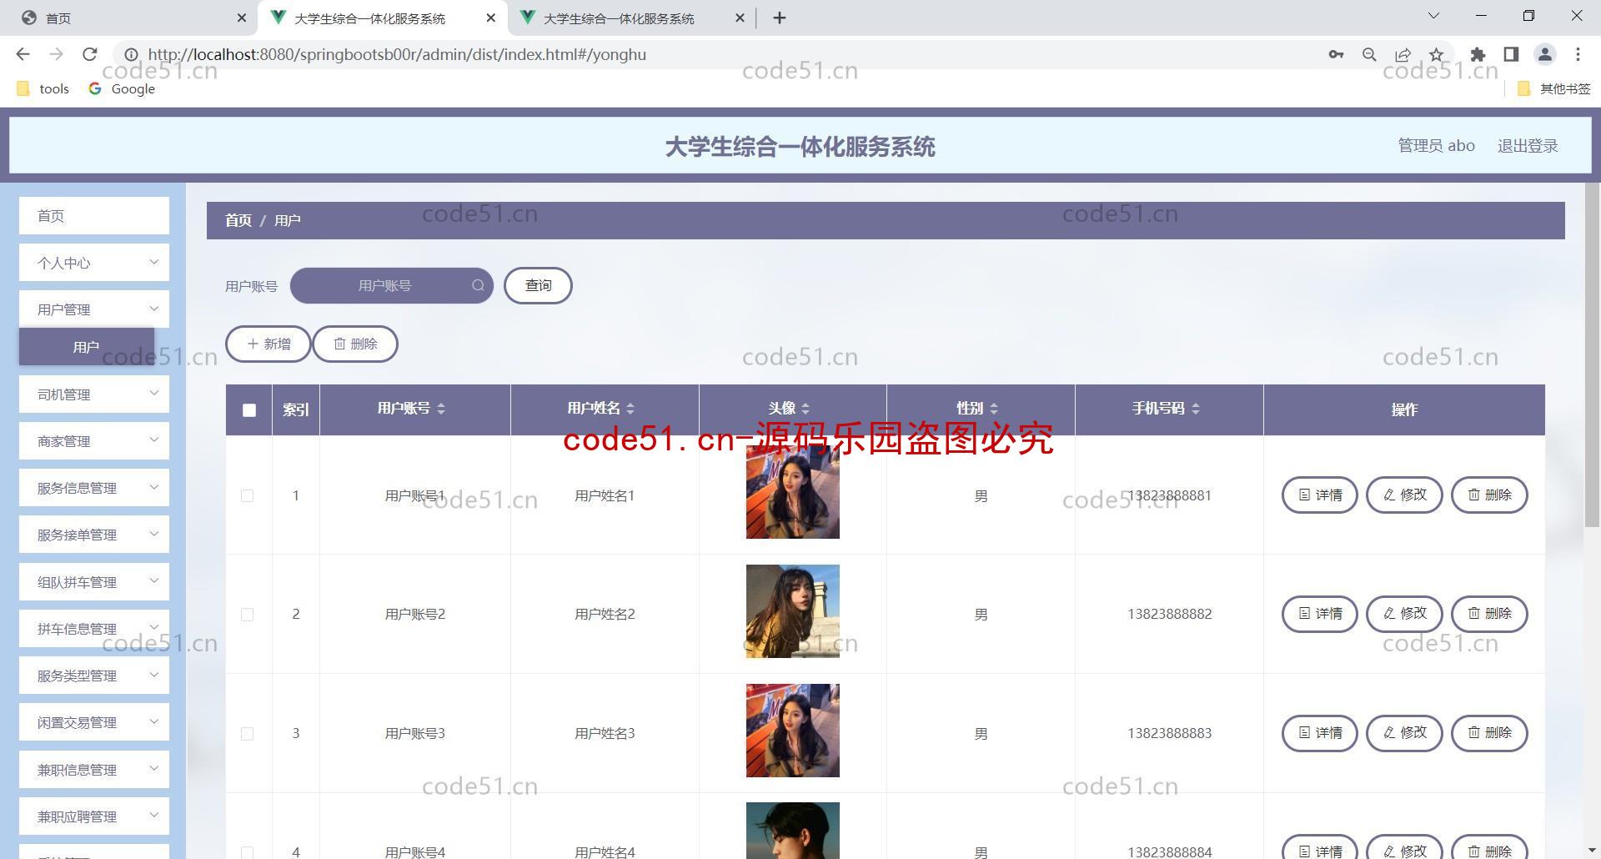Open the password key icon in address bar

click(1336, 54)
